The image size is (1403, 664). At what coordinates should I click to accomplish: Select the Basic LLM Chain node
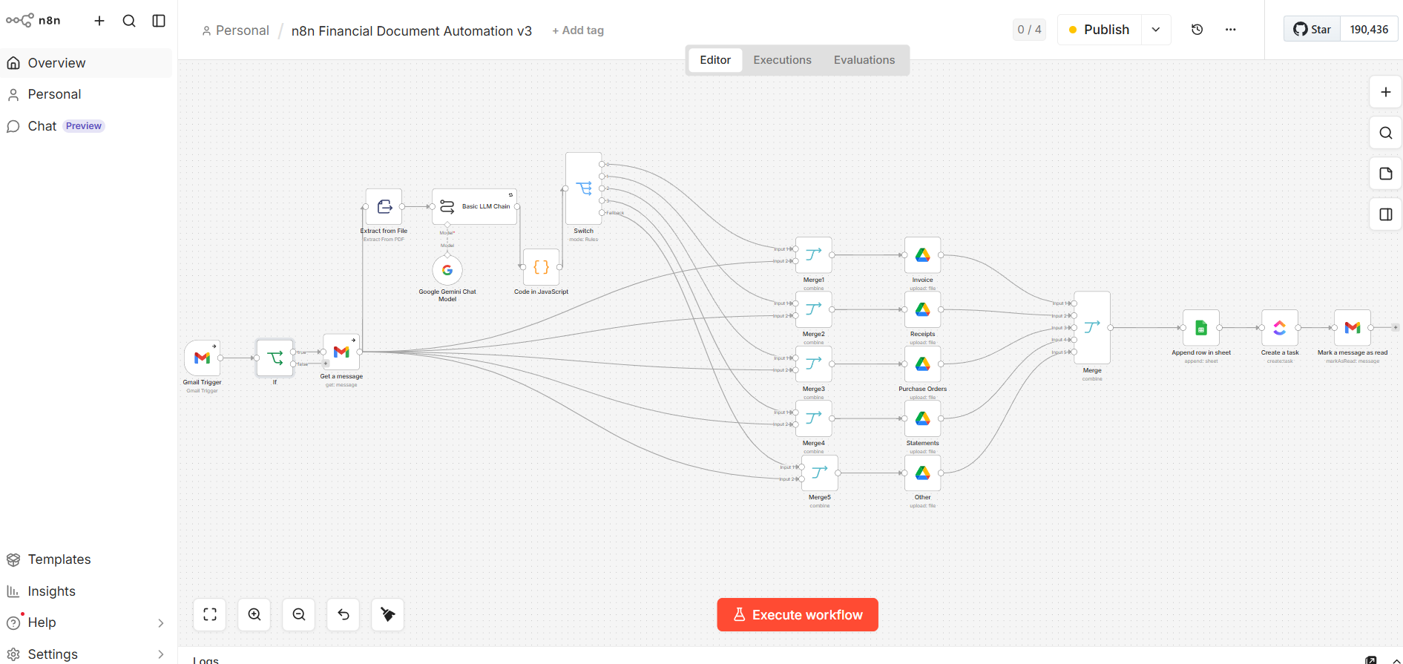coord(475,206)
